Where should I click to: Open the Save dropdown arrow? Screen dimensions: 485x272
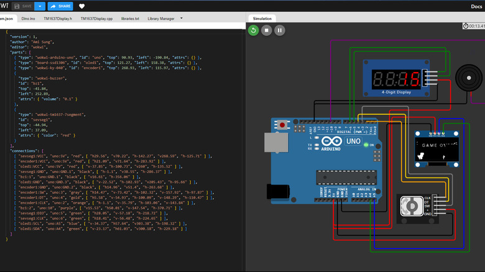[x=40, y=6]
